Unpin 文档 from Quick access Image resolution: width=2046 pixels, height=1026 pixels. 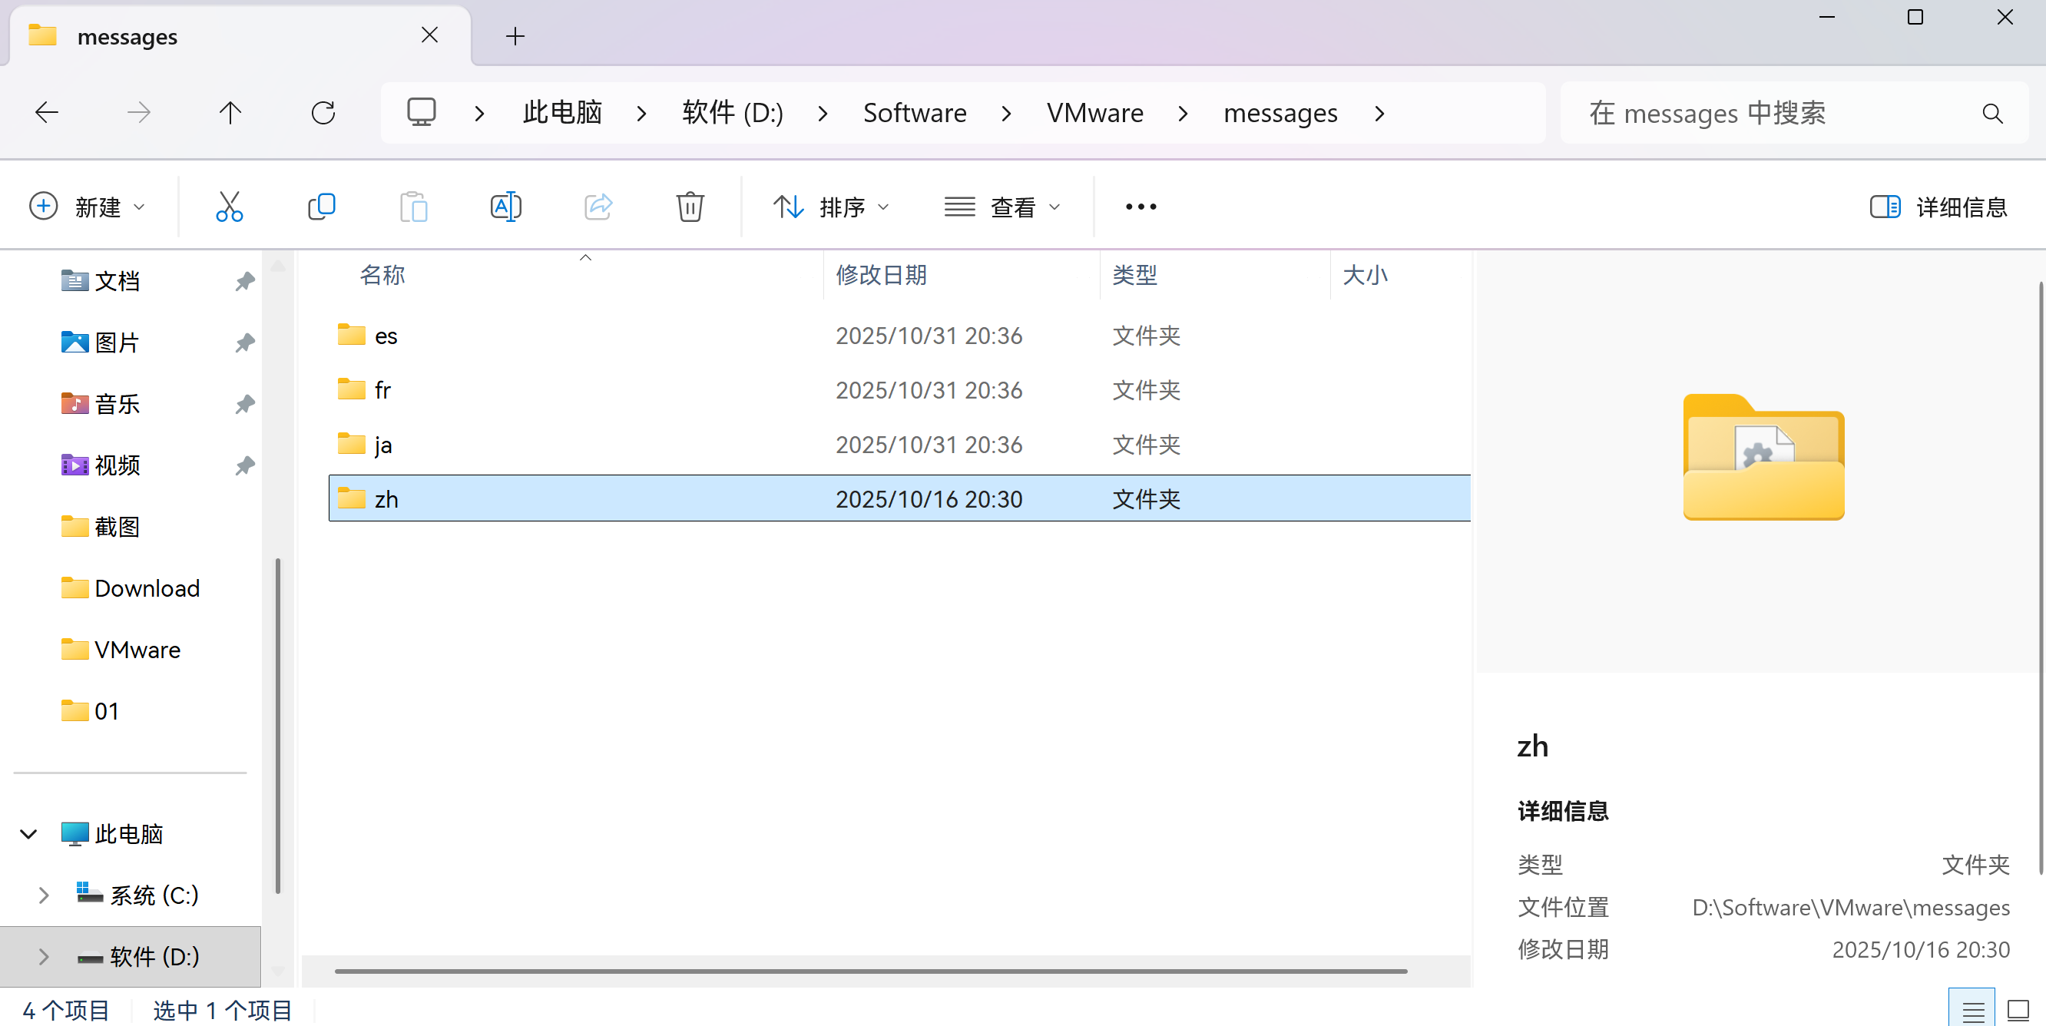(x=245, y=281)
